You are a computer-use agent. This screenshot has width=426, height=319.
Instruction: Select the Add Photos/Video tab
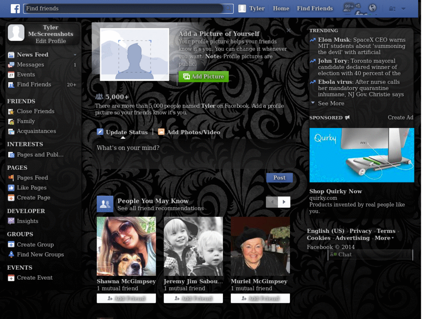189,132
